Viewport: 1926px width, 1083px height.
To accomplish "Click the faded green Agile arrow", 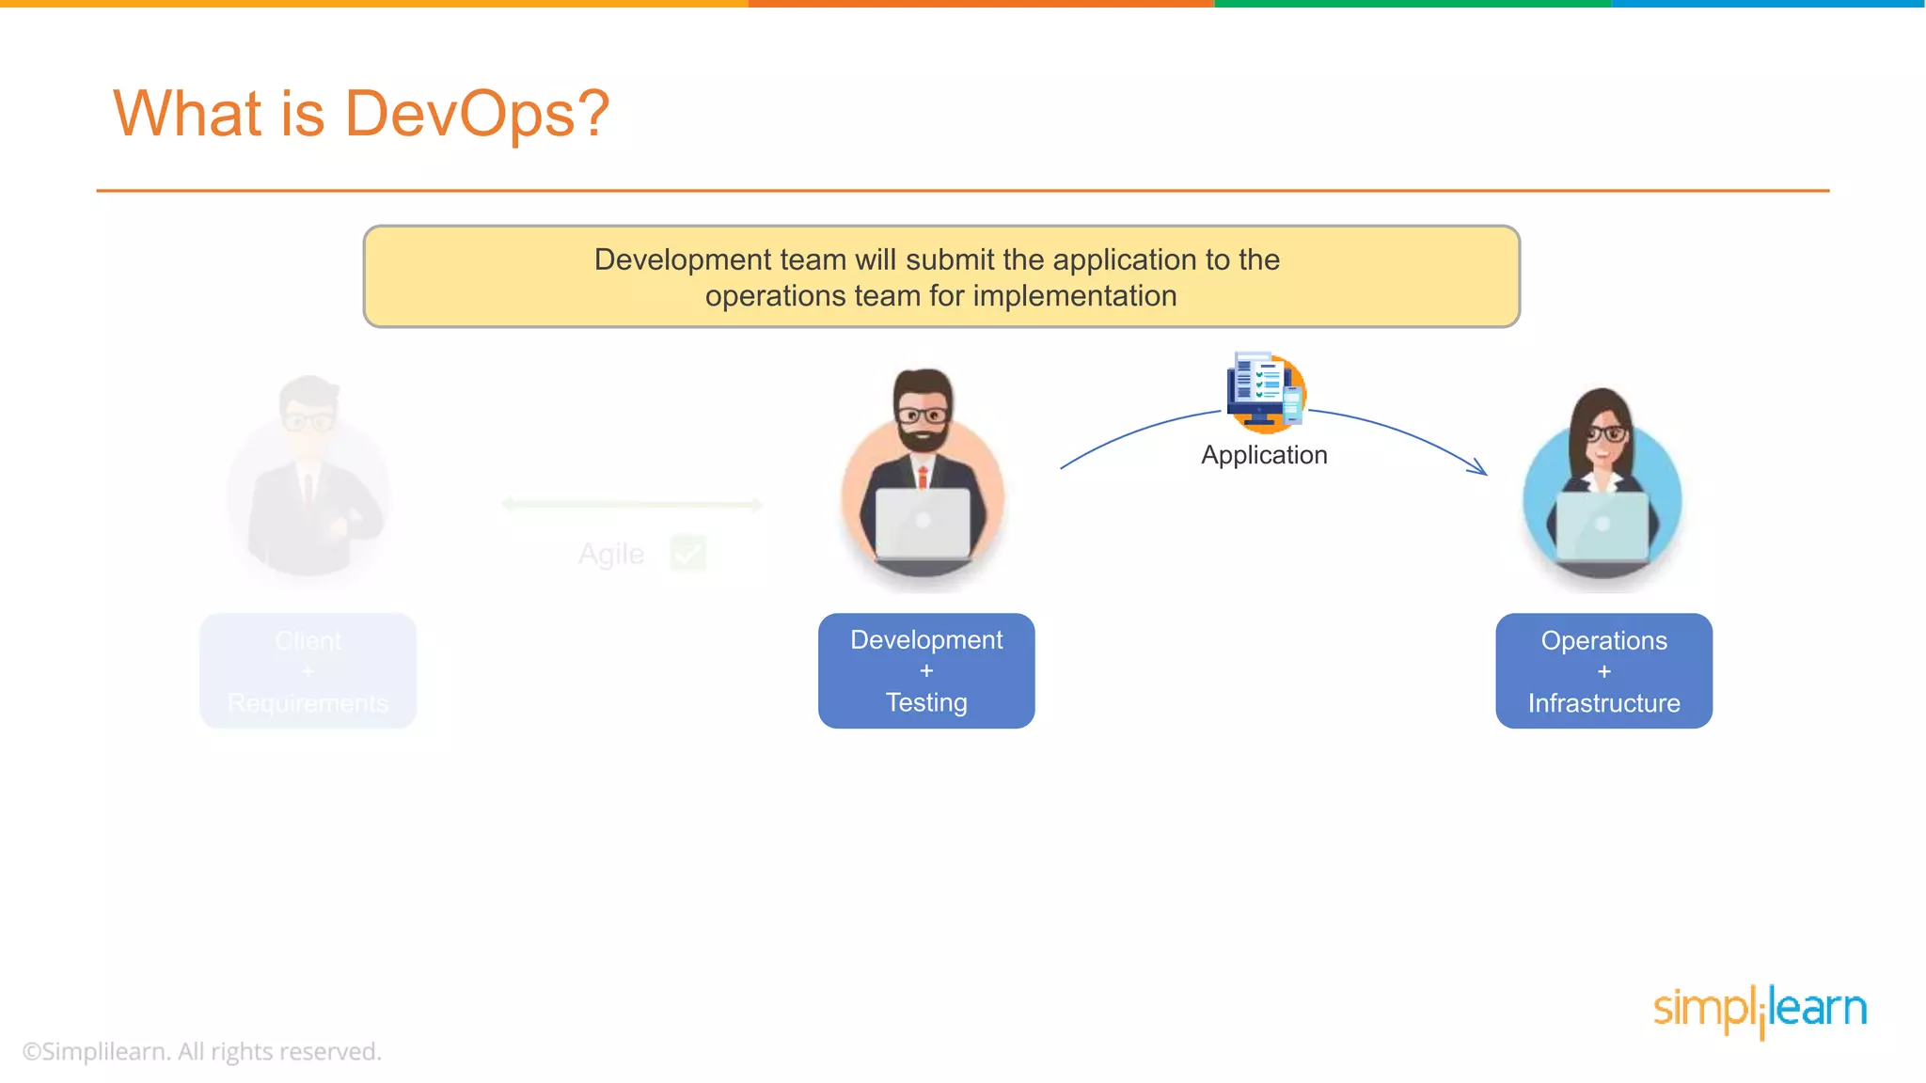I will (x=632, y=505).
